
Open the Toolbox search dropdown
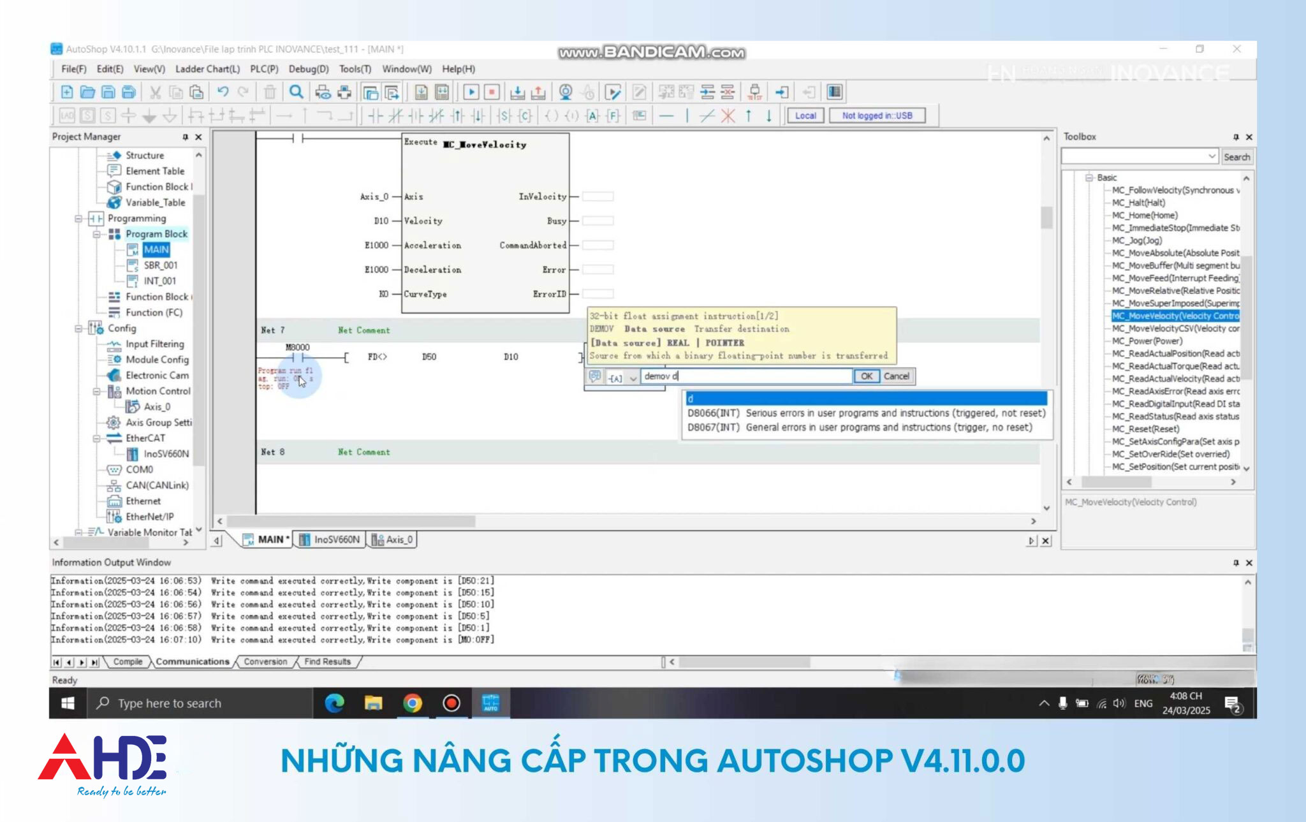(1211, 157)
